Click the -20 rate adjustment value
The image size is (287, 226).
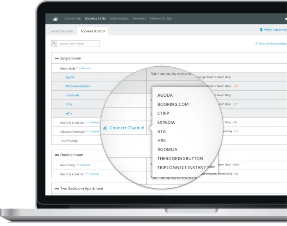tap(236, 86)
